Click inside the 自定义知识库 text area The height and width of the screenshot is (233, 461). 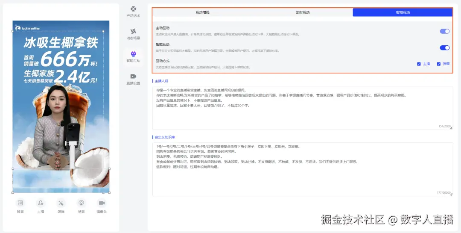pos(303,169)
